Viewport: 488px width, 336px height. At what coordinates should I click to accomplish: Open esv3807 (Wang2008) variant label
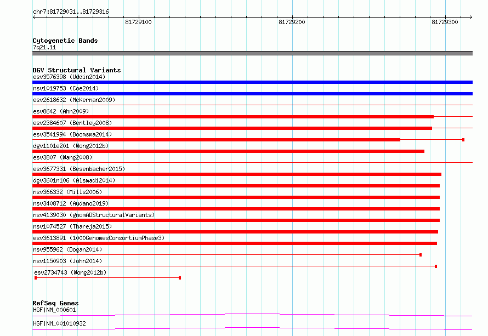pyautogui.click(x=63, y=157)
